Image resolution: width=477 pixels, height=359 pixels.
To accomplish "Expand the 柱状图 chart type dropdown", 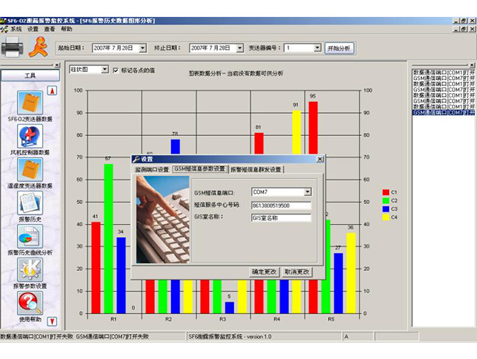I will [104, 70].
